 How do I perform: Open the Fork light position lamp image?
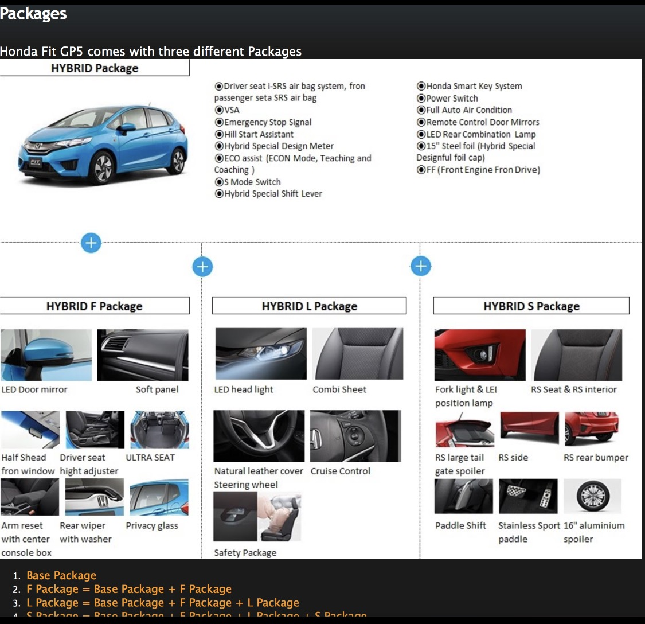click(480, 355)
